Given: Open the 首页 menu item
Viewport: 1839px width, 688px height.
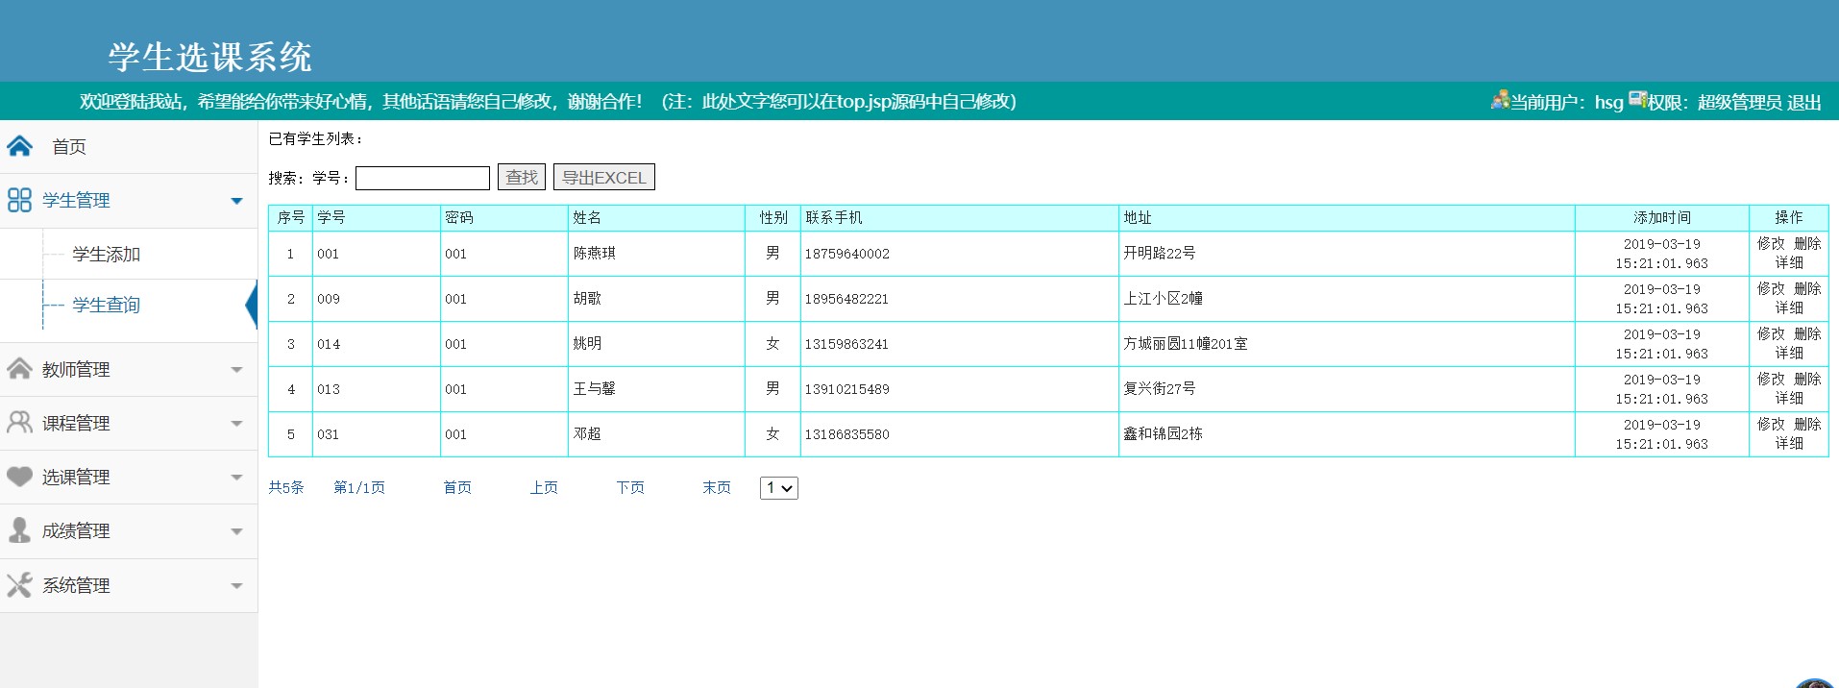Looking at the screenshot, I should pyautogui.click(x=69, y=147).
